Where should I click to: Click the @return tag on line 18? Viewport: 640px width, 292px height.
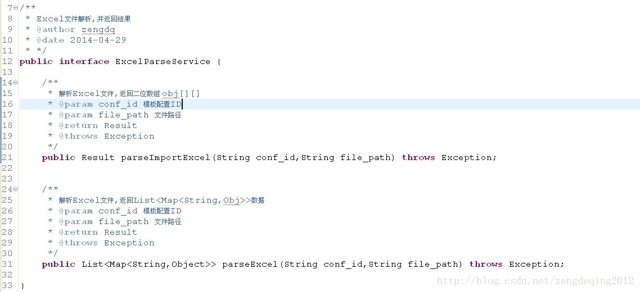[78, 126]
